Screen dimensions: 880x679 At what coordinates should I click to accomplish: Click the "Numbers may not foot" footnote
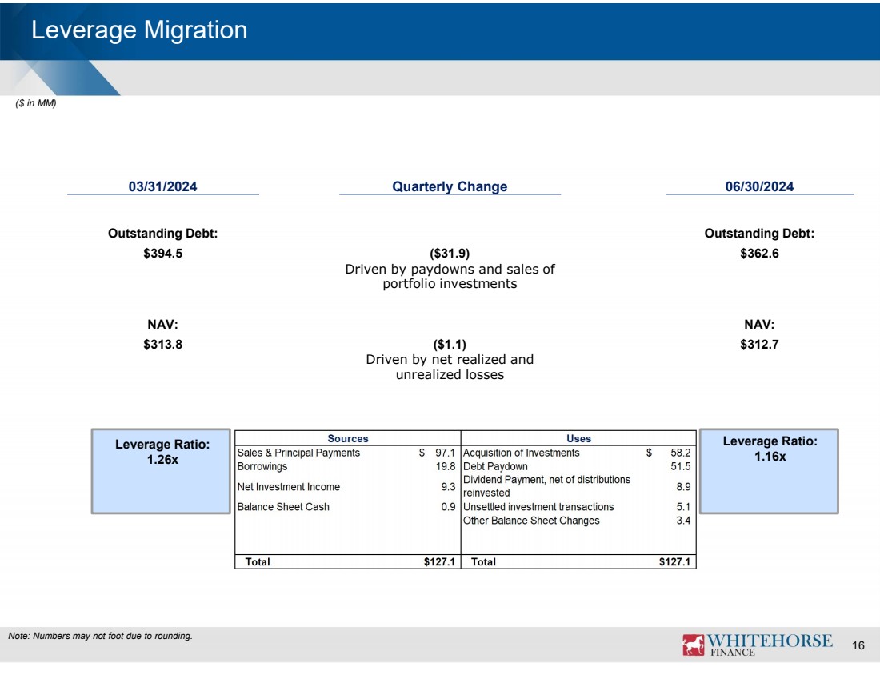(x=101, y=636)
